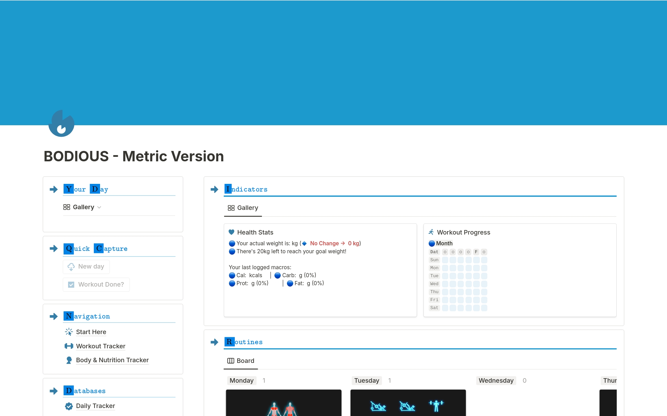The height and width of the screenshot is (416, 667).
Task: Open the Workout Tracker link
Action: (x=100, y=346)
